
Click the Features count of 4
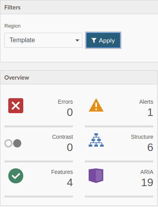click(70, 182)
